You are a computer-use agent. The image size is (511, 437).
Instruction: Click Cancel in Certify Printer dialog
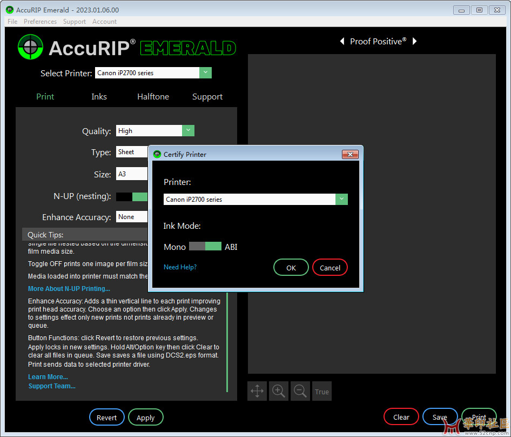(330, 267)
